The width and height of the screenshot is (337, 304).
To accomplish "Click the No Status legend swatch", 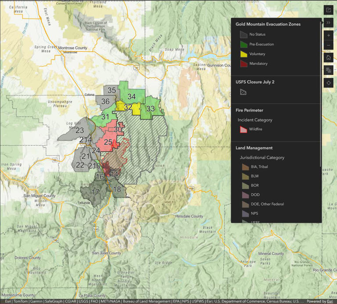I will click(244, 34).
